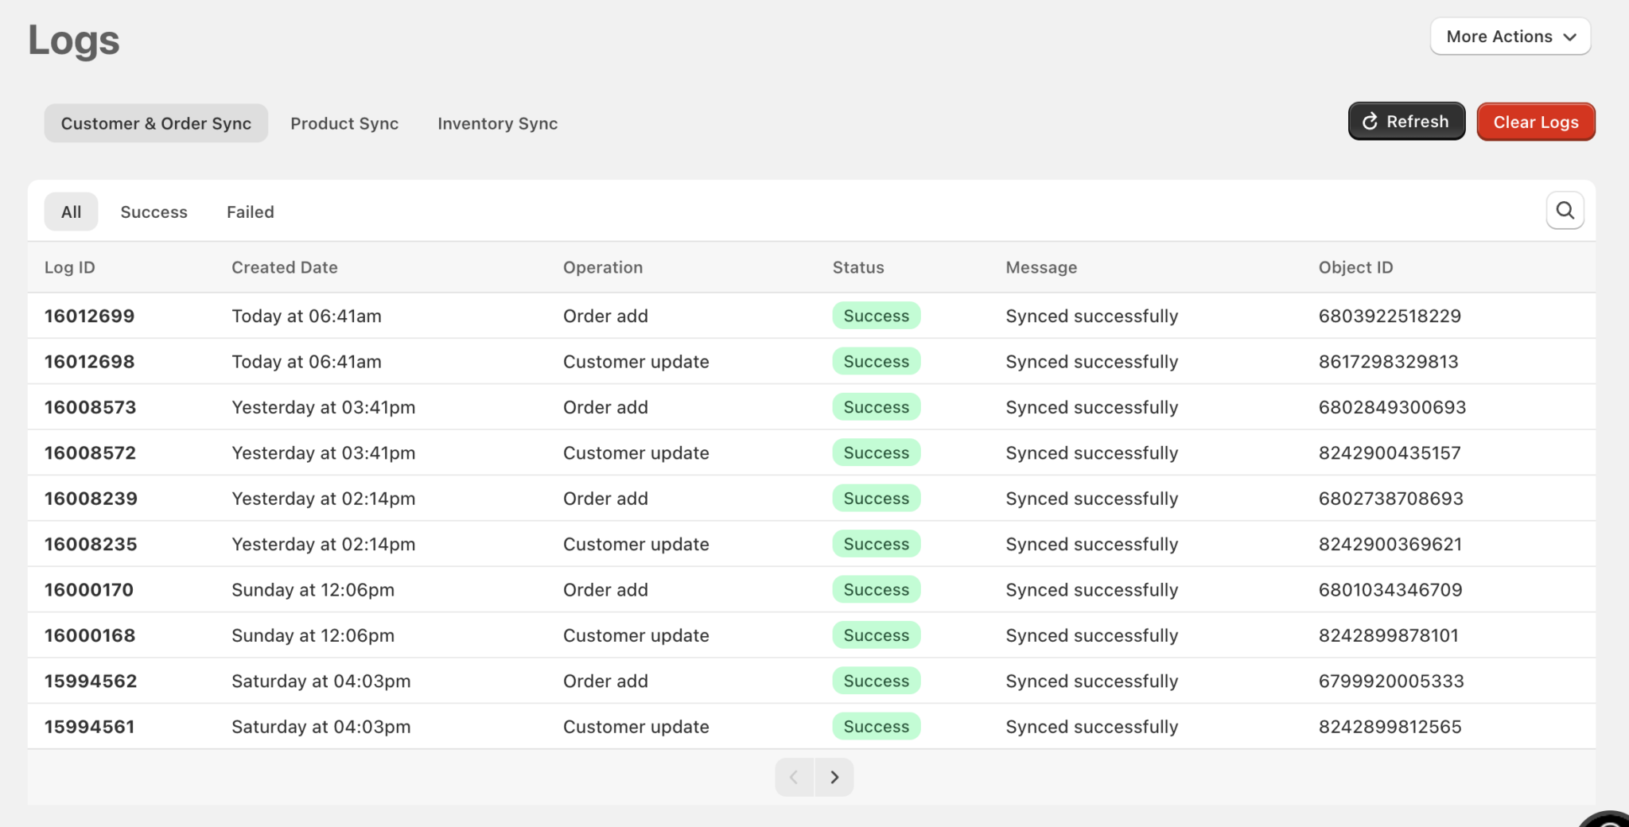The image size is (1629, 827).
Task: Click Object ID 6802849300693
Action: click(1392, 407)
